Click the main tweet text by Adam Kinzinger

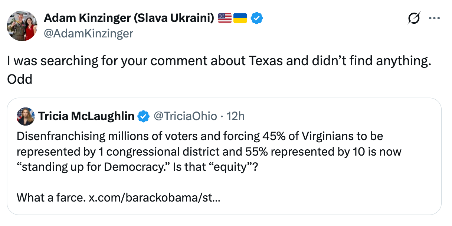[x=148, y=60]
